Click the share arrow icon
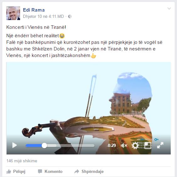177x177 pixels. pos(77,171)
